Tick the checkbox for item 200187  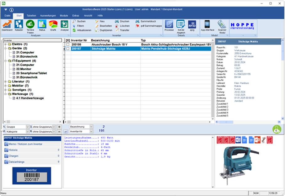[x=68, y=49]
